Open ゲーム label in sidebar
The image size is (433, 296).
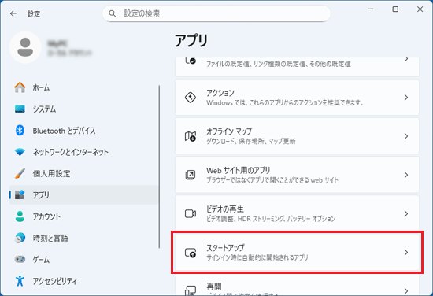pos(41,260)
